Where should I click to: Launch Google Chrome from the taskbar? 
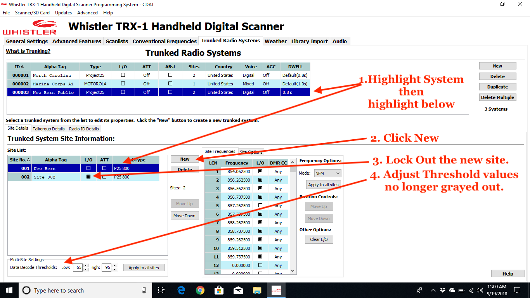pyautogui.click(x=200, y=290)
